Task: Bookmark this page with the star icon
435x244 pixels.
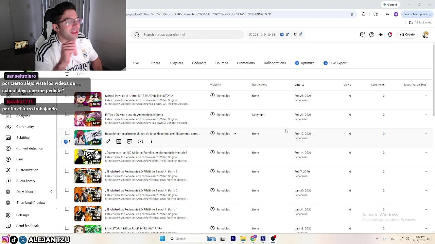Action: pos(352,14)
